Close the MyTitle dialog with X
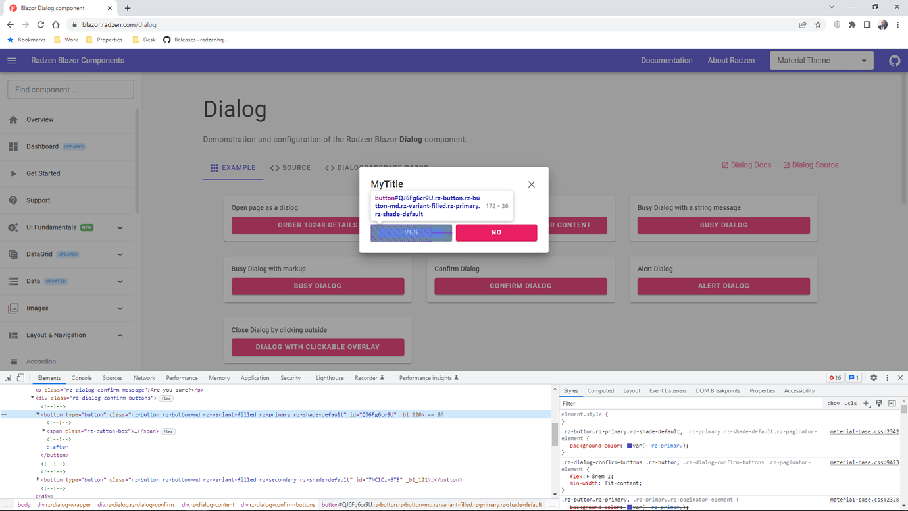908x511 pixels. (532, 184)
